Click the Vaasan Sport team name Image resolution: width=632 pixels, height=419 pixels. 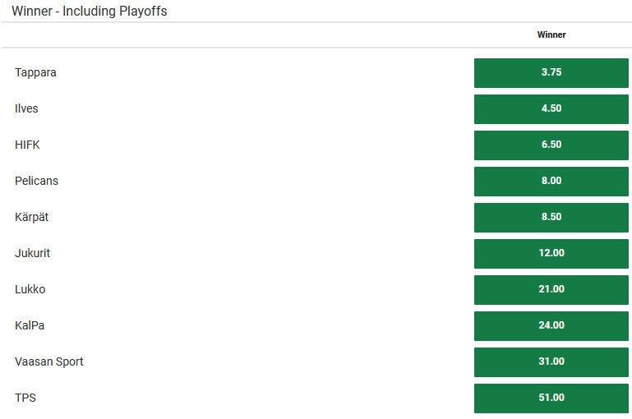(x=49, y=361)
